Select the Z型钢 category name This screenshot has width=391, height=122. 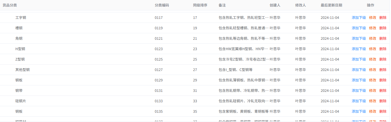coord(20,59)
